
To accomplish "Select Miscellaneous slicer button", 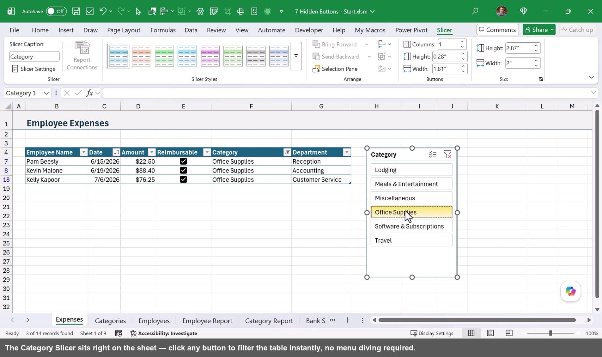I will point(412,198).
